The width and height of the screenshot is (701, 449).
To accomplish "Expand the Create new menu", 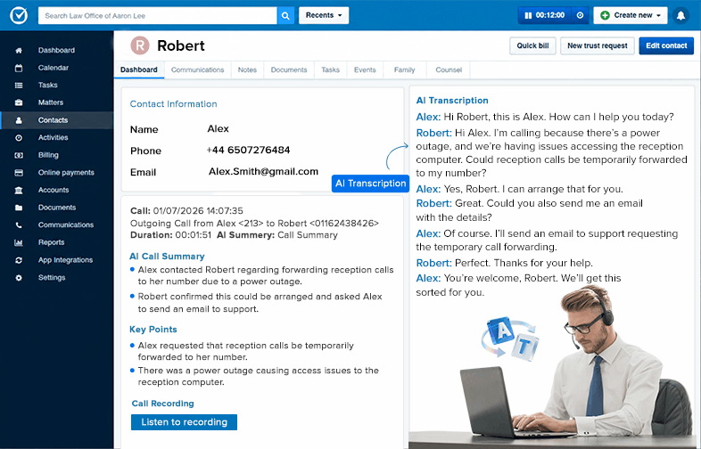I will [x=631, y=15].
